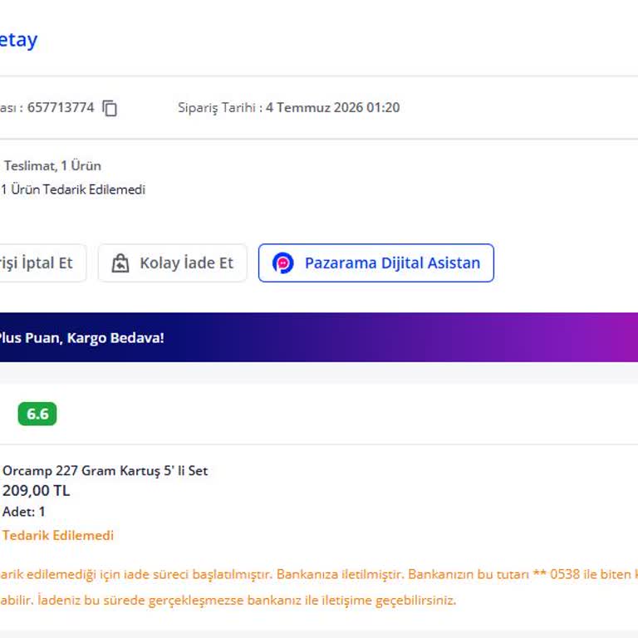This screenshot has height=638, width=638.
Task: Click the notice line about contacting your bank
Action: coord(228,600)
